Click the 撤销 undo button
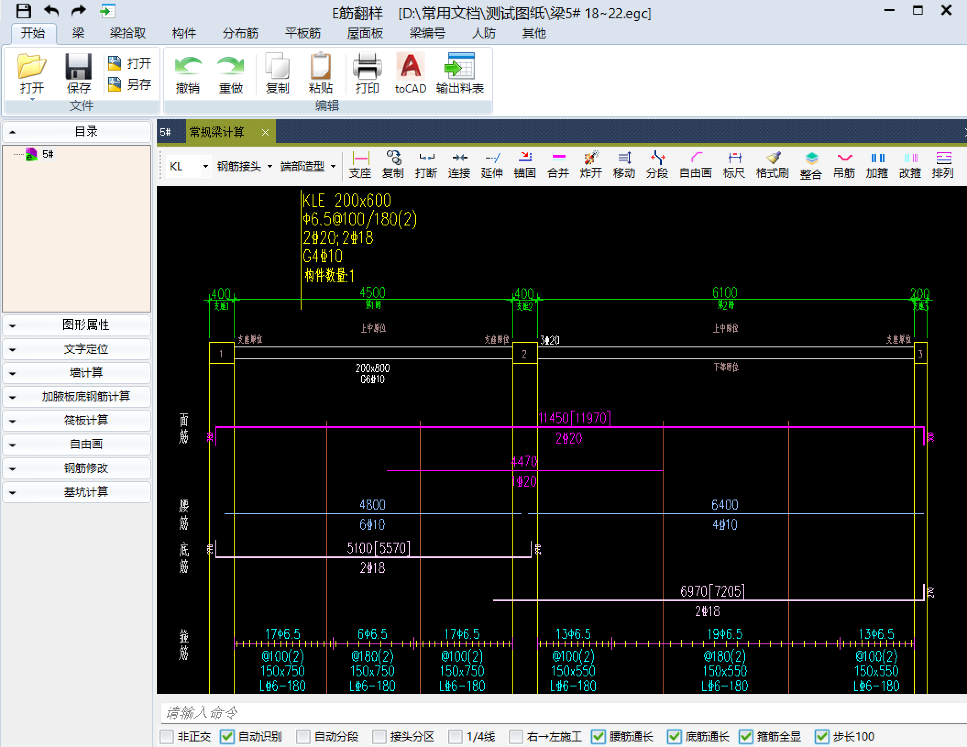The width and height of the screenshot is (967, 747). [187, 73]
